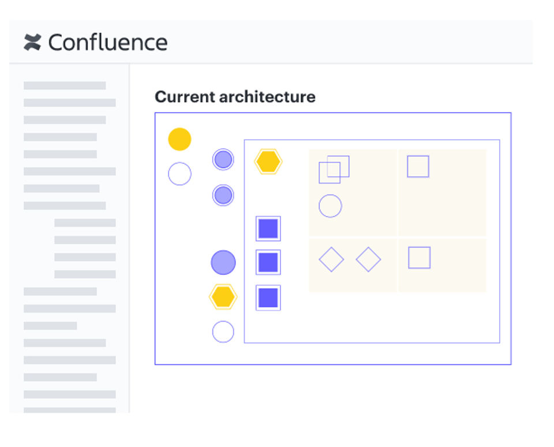Select the right diamond shape

(x=368, y=259)
